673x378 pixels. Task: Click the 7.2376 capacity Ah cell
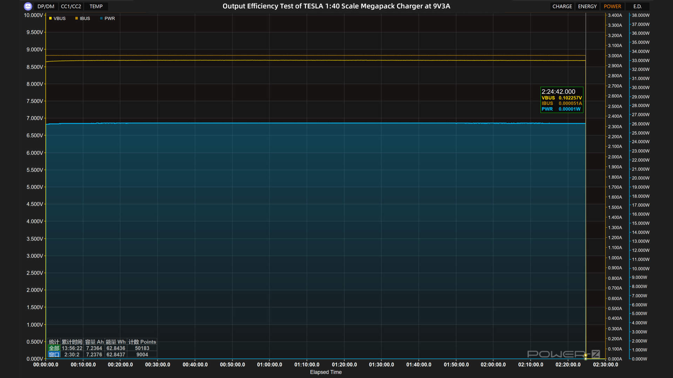[94, 355]
